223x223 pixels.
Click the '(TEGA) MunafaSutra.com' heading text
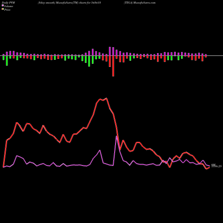pyautogui.click(x=140, y=3)
